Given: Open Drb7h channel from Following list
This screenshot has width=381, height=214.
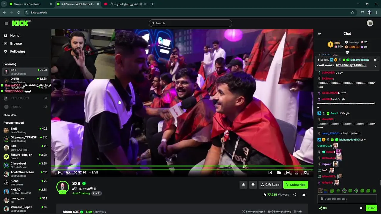Looking at the screenshot, I should click(x=25, y=80).
